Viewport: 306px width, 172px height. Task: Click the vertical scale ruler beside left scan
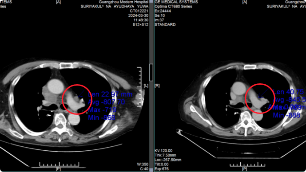(x=139, y=87)
